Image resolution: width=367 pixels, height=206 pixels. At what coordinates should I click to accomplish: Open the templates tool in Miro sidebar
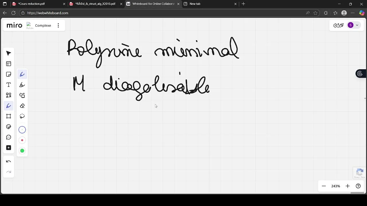click(x=9, y=64)
